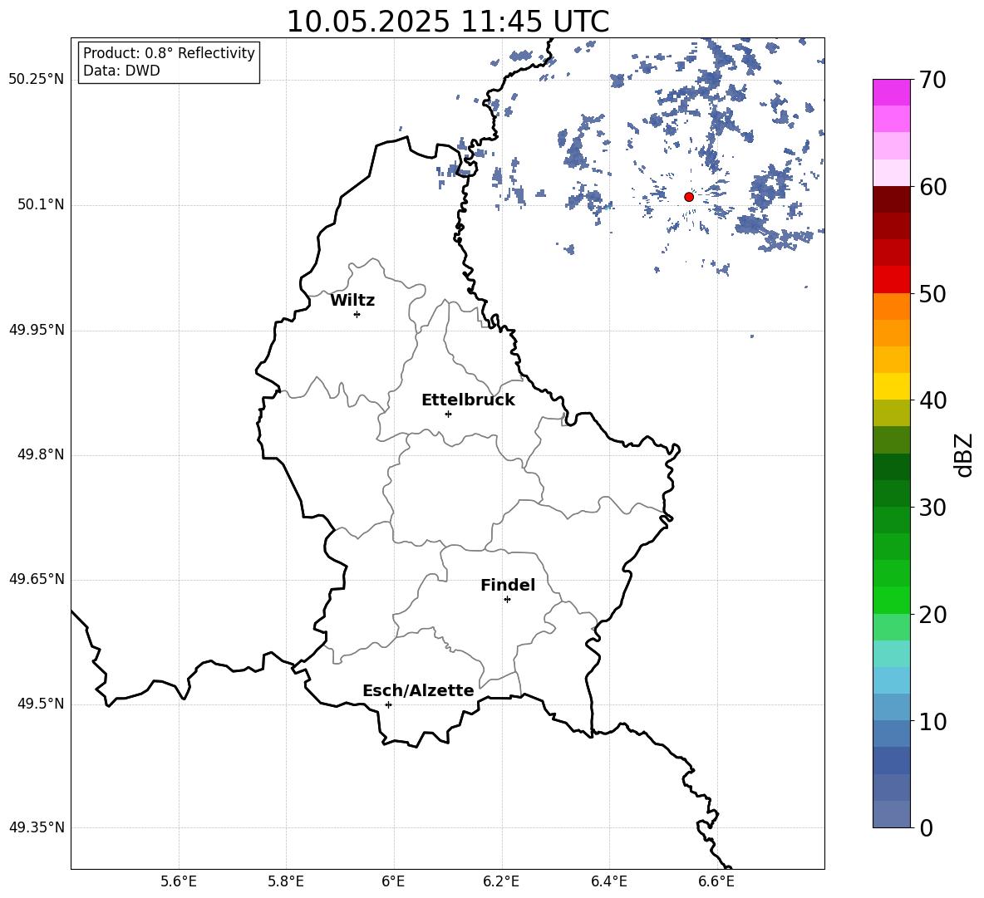The image size is (984, 898).
Task: Click the dark maroon band just below 60 dBZ
Action: [x=891, y=199]
